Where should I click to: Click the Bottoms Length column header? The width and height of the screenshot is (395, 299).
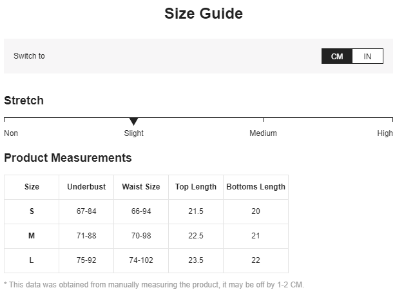click(256, 187)
